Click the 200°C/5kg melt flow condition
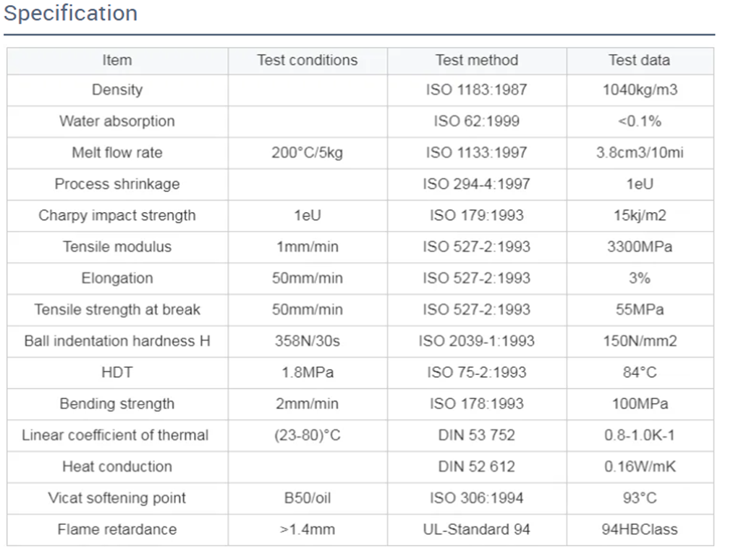The image size is (741, 556). (x=307, y=153)
